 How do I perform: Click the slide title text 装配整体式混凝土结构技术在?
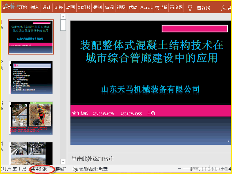click(x=152, y=46)
